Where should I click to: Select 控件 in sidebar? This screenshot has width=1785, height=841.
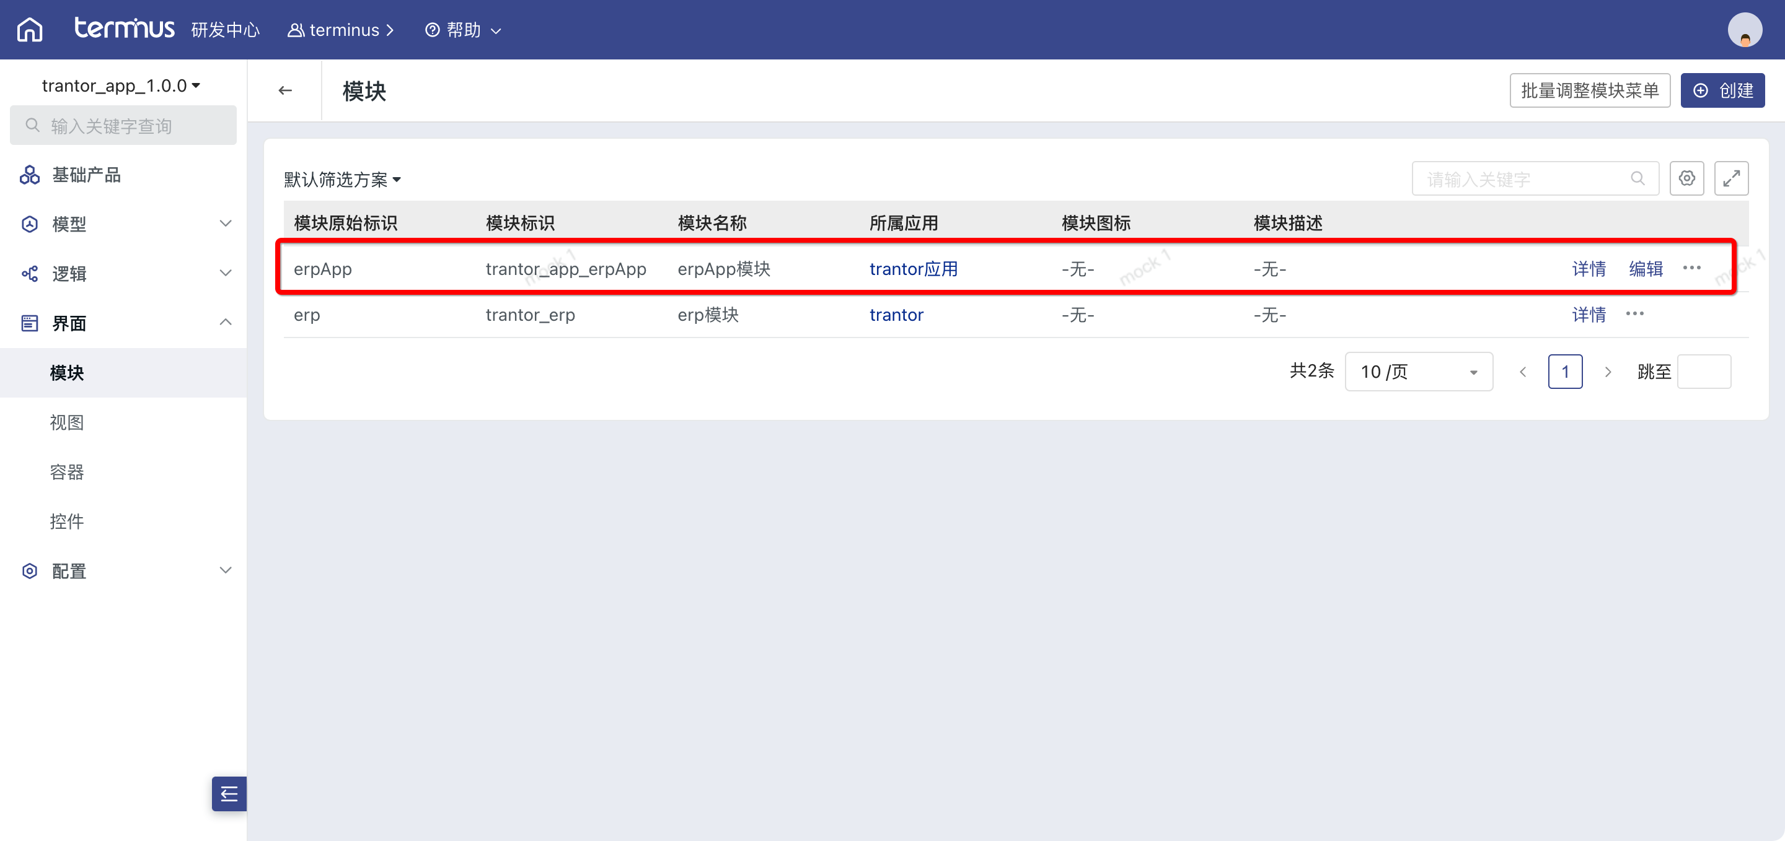pyautogui.click(x=123, y=521)
